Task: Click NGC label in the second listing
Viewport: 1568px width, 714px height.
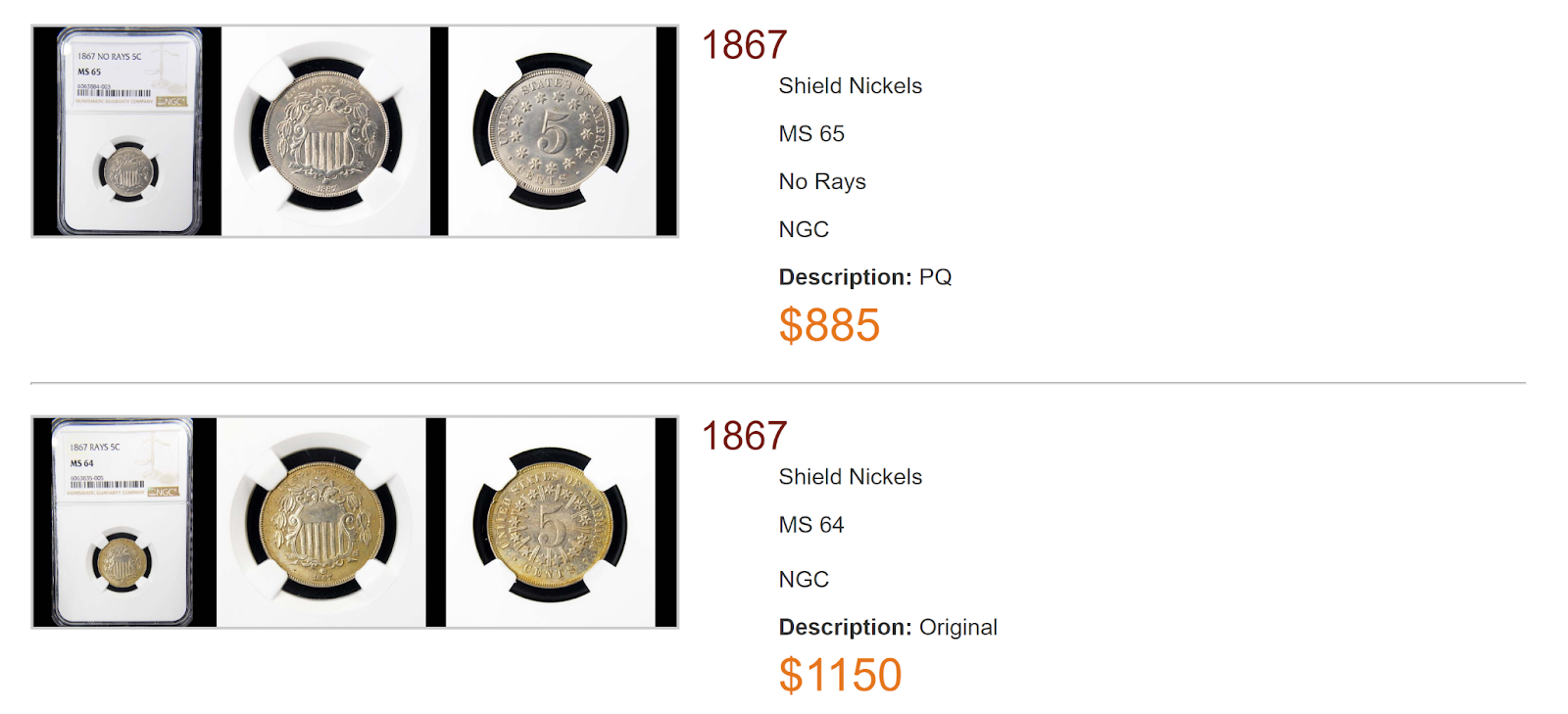Action: [x=804, y=580]
